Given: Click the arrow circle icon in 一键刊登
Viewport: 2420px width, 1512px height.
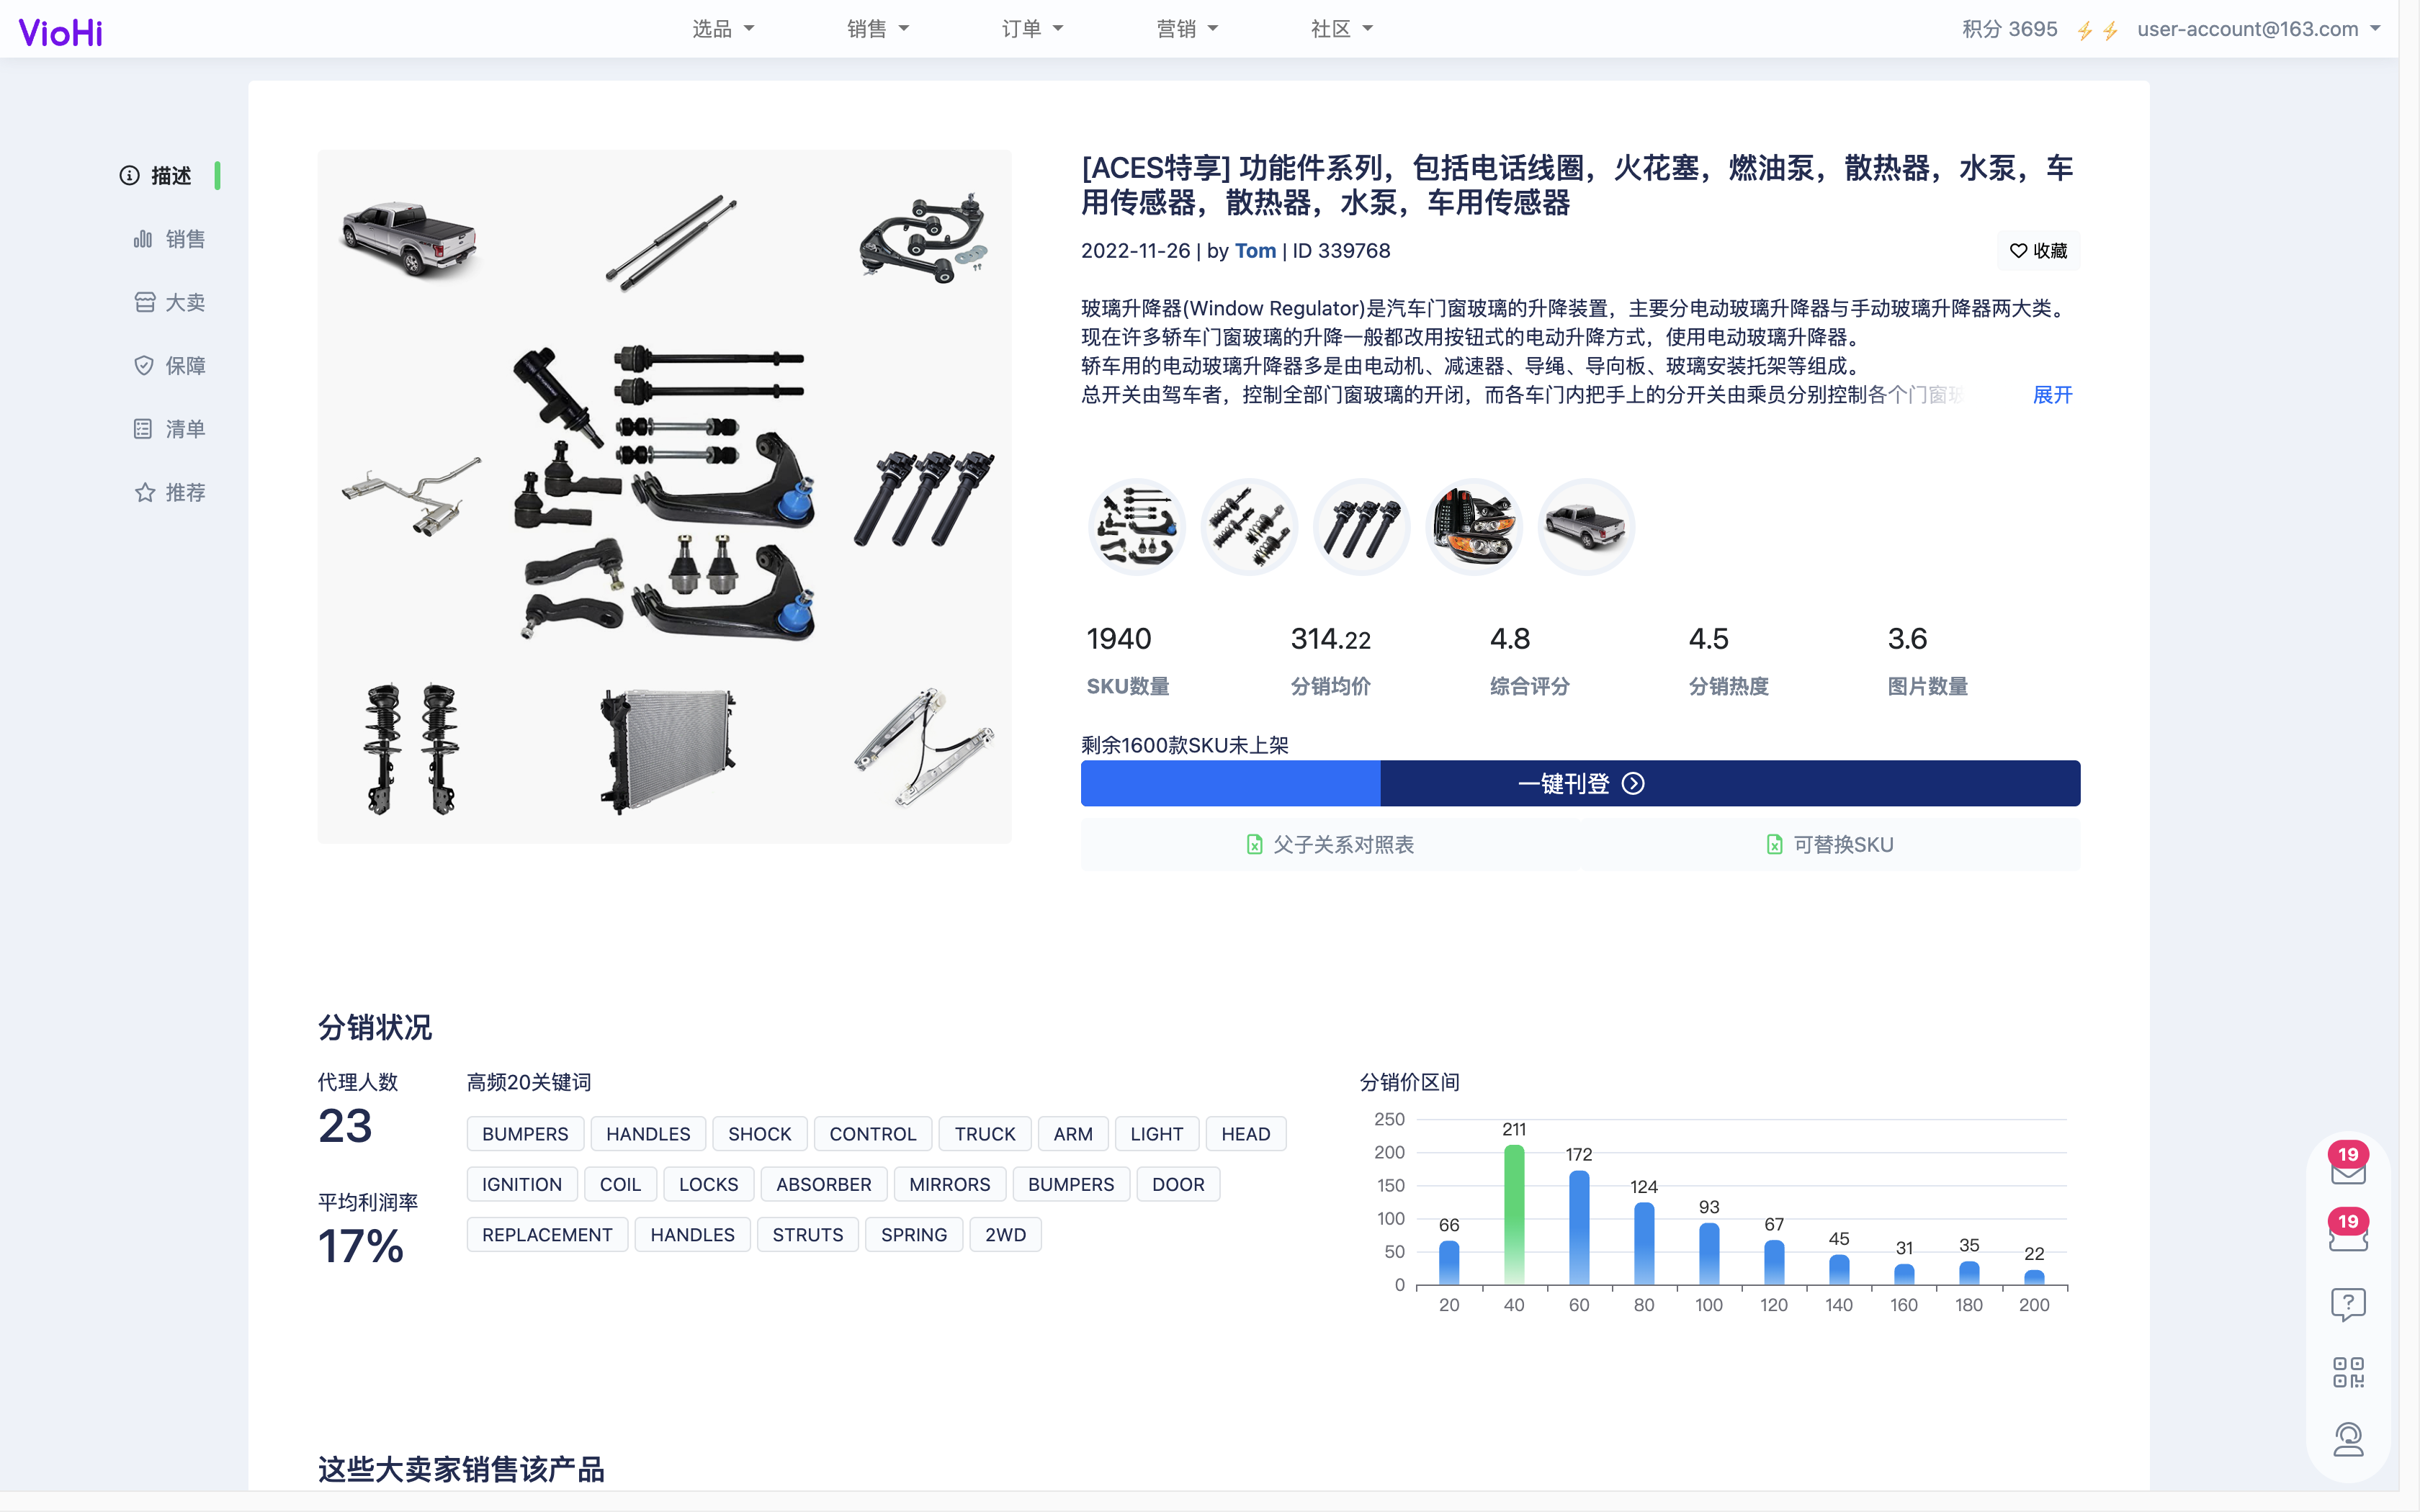Looking at the screenshot, I should [1633, 783].
